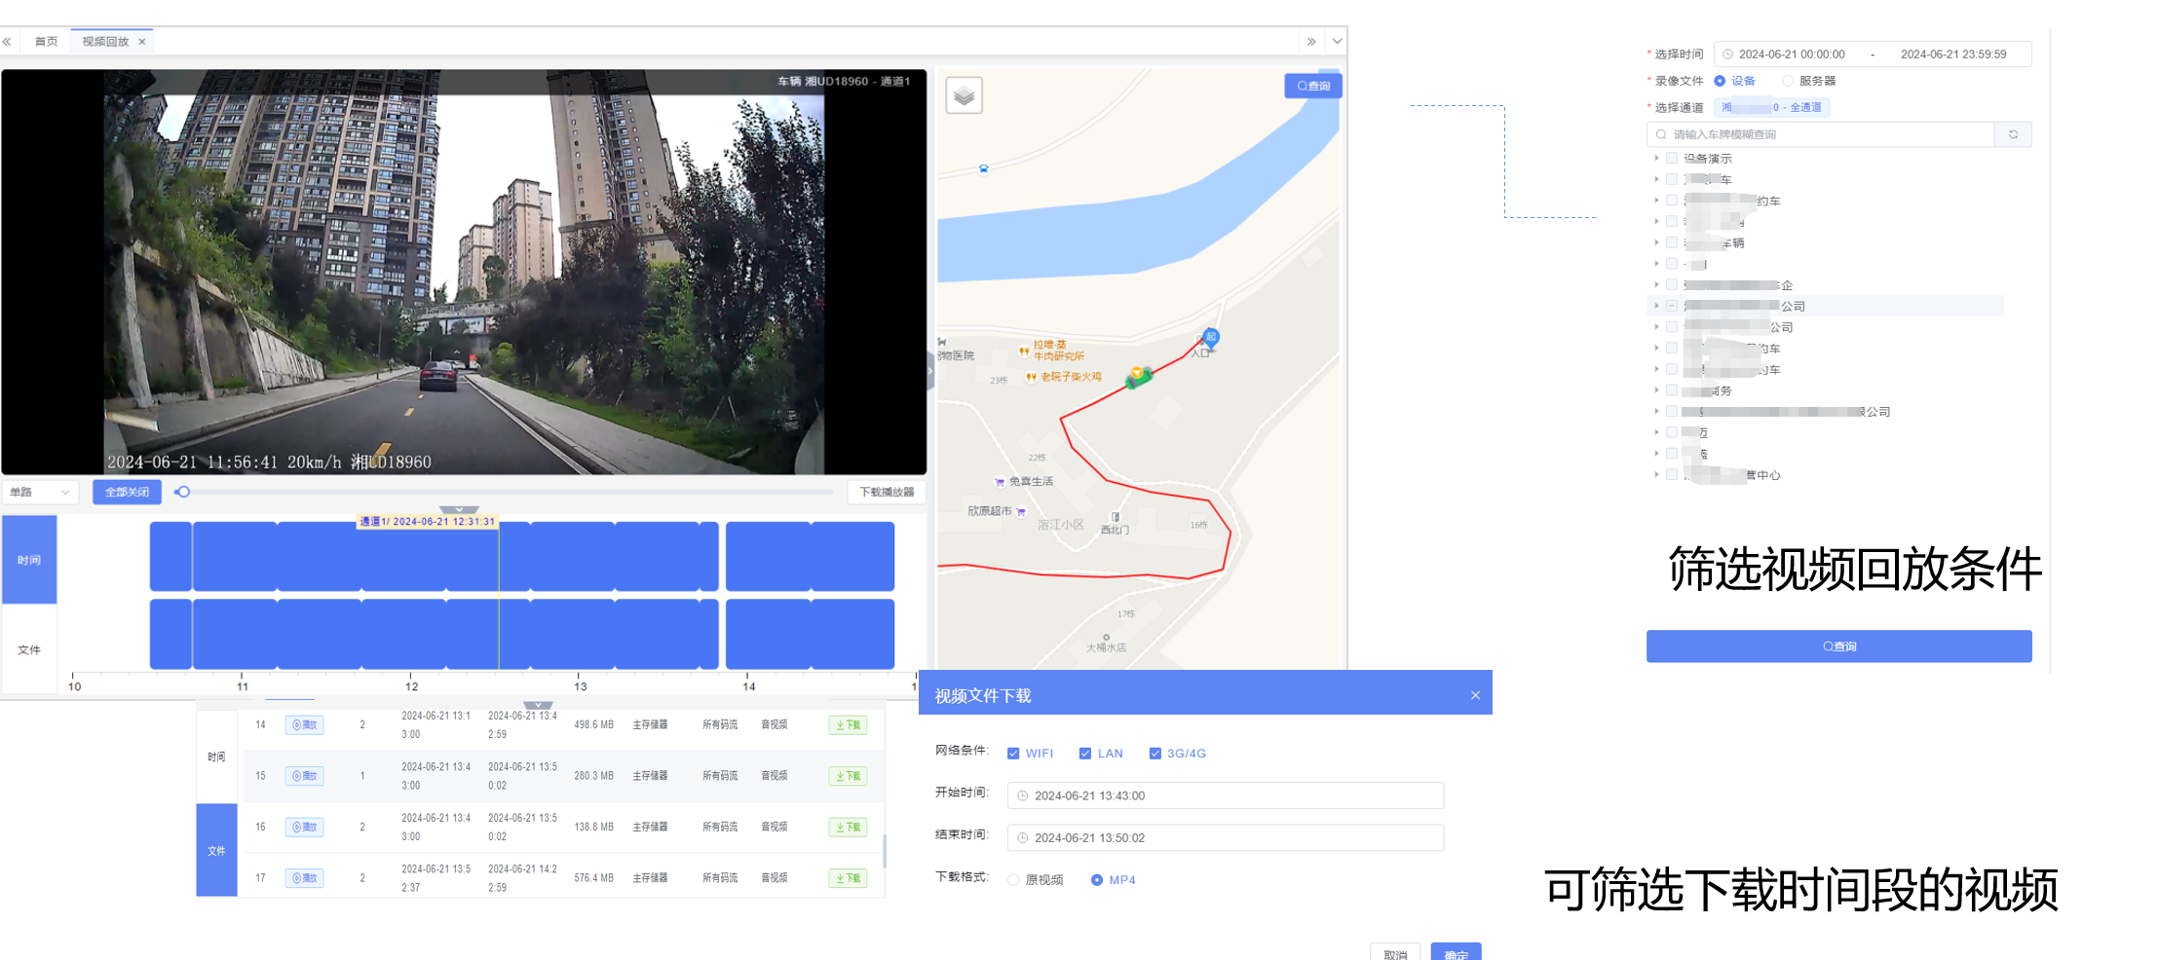Select 服务器 as recording source
The height and width of the screenshot is (960, 2158).
(1787, 81)
